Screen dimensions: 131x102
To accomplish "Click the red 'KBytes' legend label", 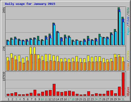I will point(128,92).
